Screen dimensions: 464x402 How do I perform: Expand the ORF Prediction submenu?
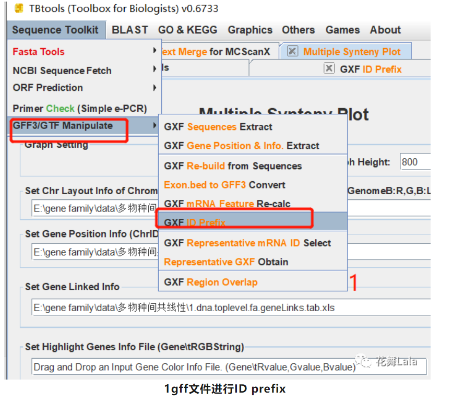pyautogui.click(x=85, y=88)
